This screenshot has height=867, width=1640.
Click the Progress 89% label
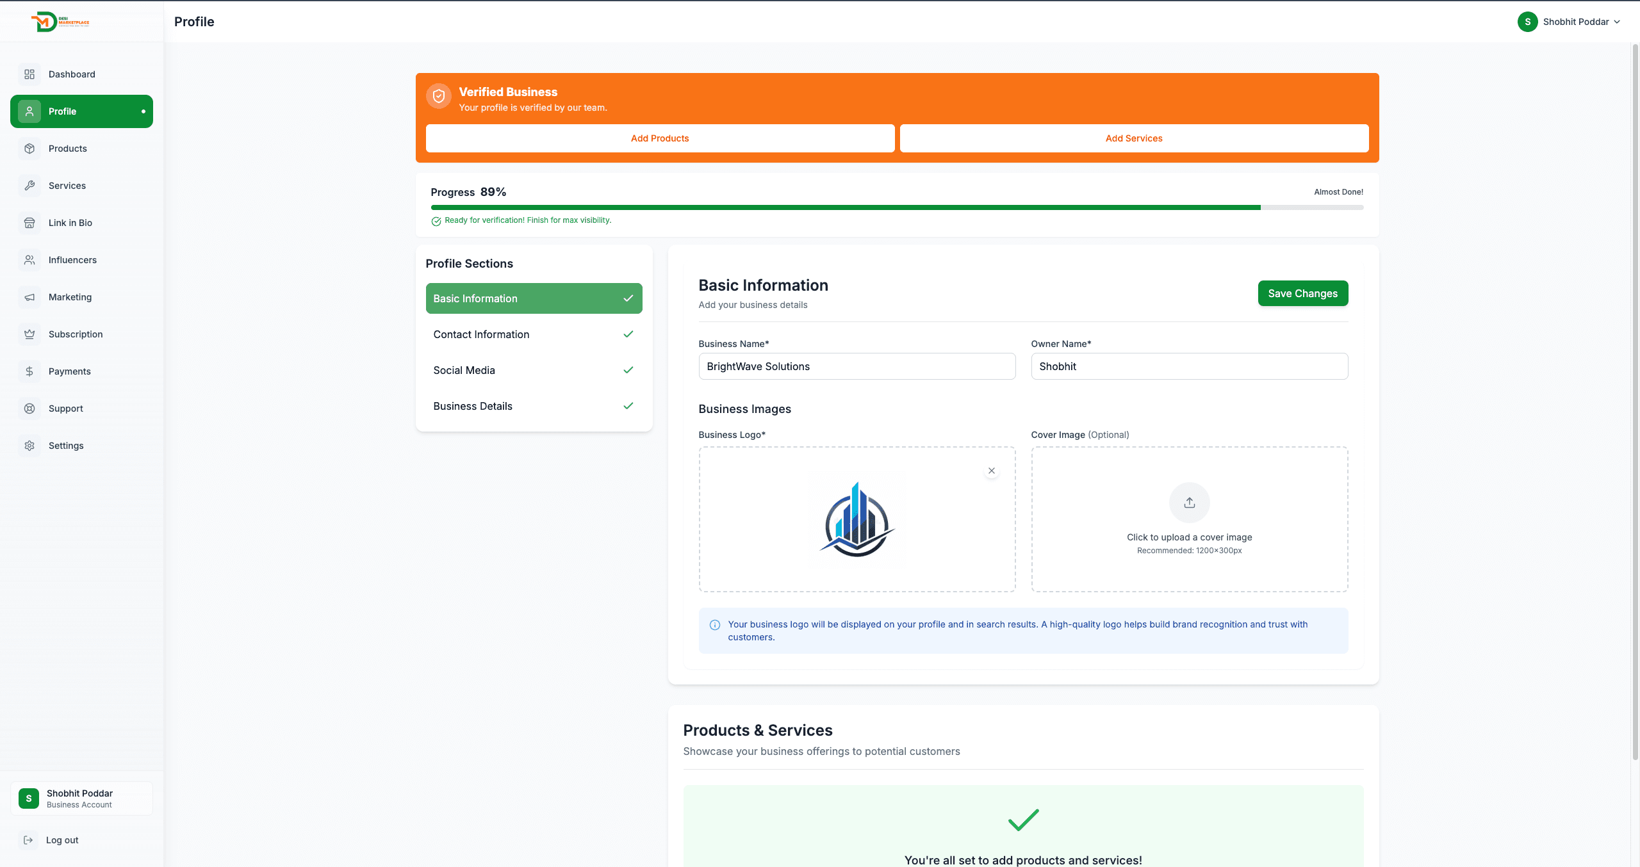[x=468, y=192]
